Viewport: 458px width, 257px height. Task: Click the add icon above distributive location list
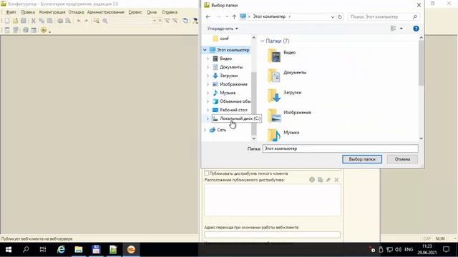pos(312,180)
